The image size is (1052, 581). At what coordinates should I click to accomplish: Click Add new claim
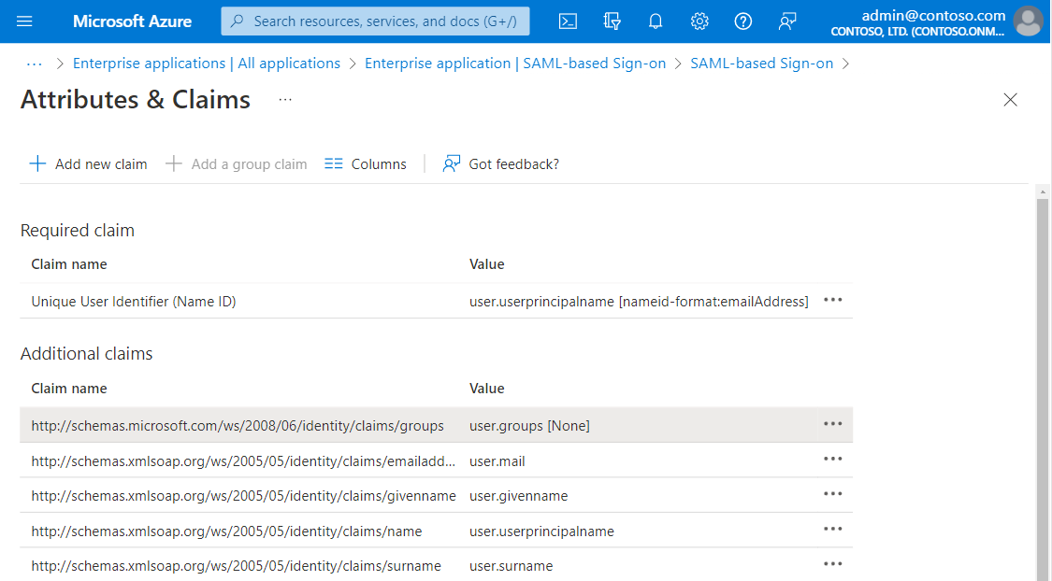(88, 163)
